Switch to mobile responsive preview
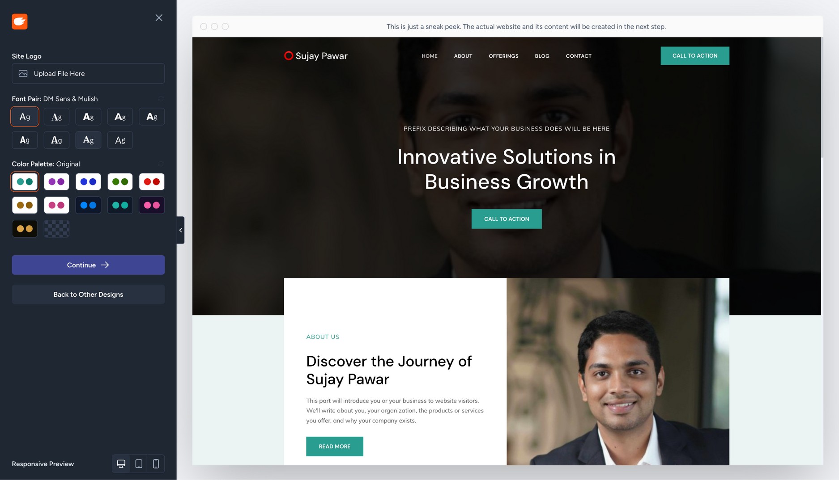839x480 pixels. [x=156, y=464]
